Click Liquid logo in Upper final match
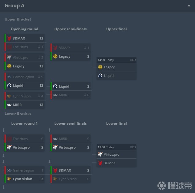This screenshot has height=193, width=195. (x=100, y=76)
